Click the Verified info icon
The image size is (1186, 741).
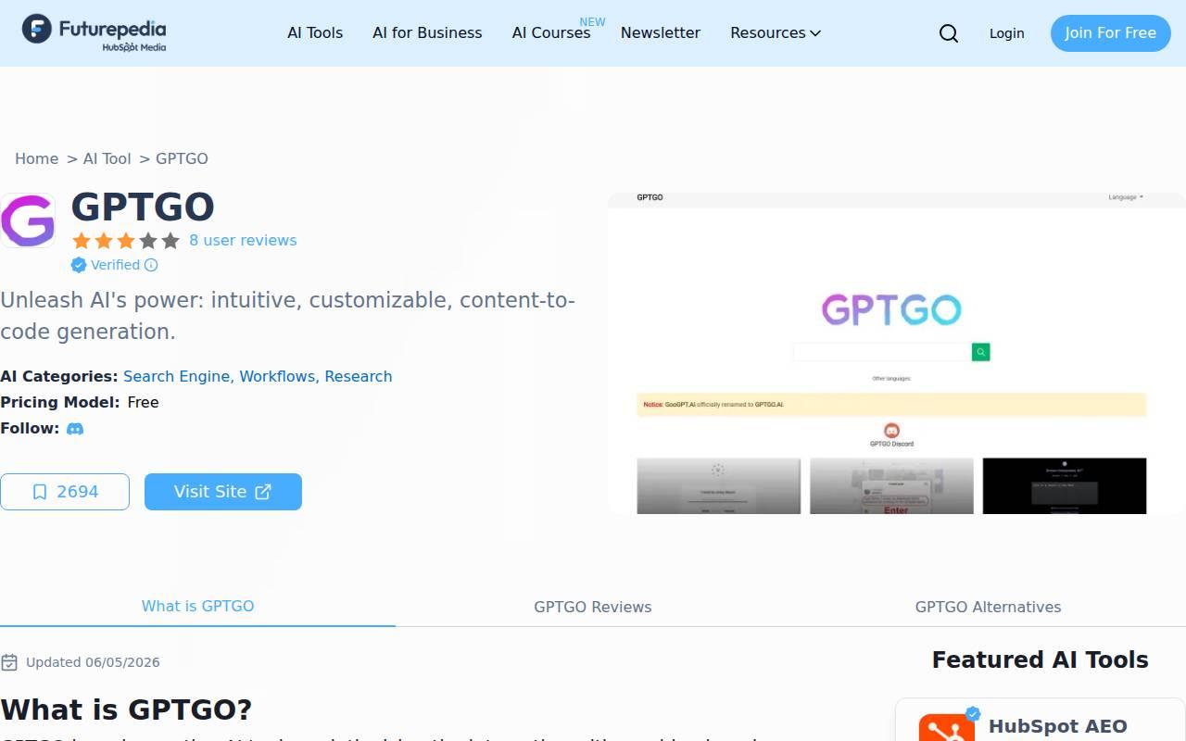151,265
